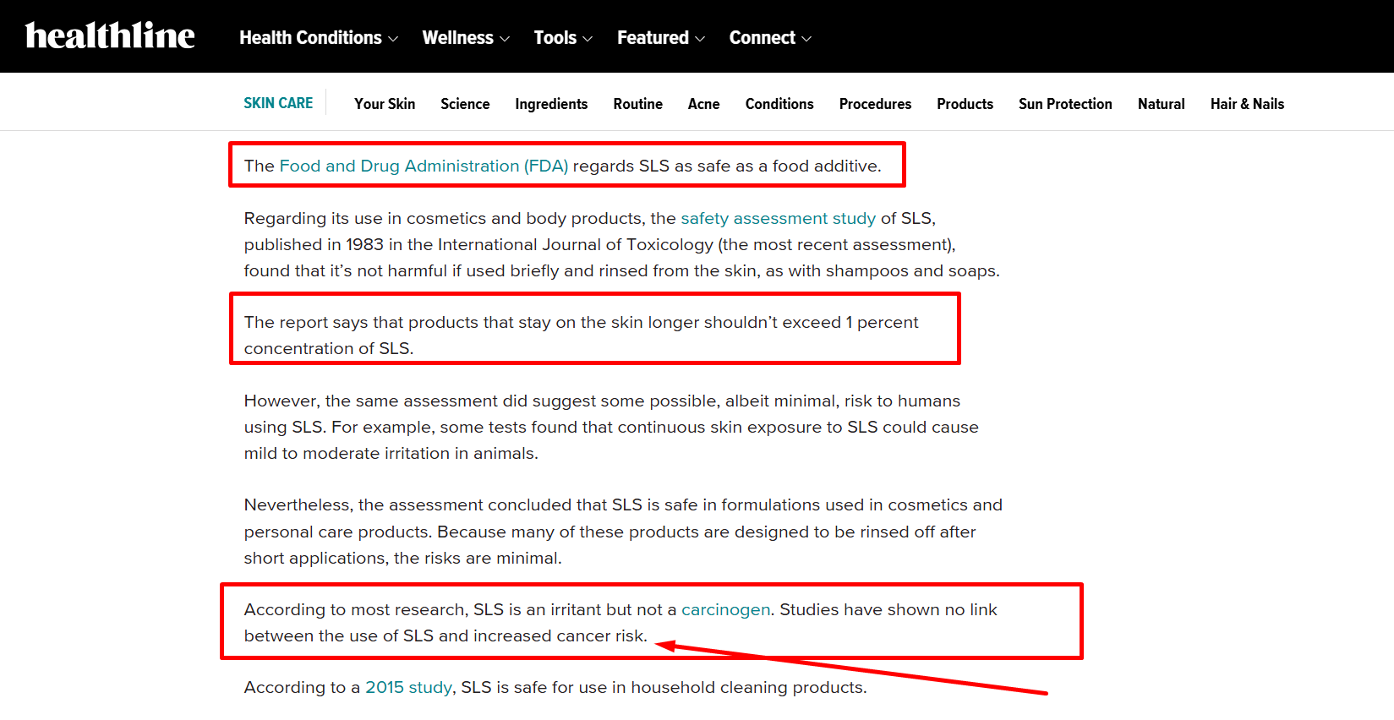1394x720 pixels.
Task: Click the text 'short applications, the risks are minimal.'
Action: (x=403, y=558)
